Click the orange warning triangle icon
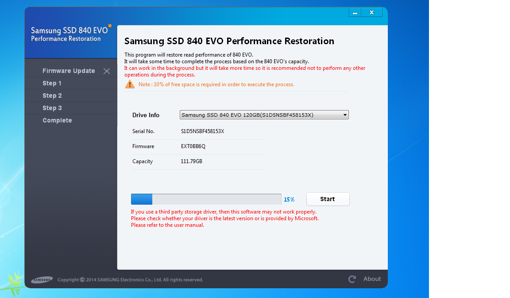This screenshot has height=298, width=510. click(130, 84)
